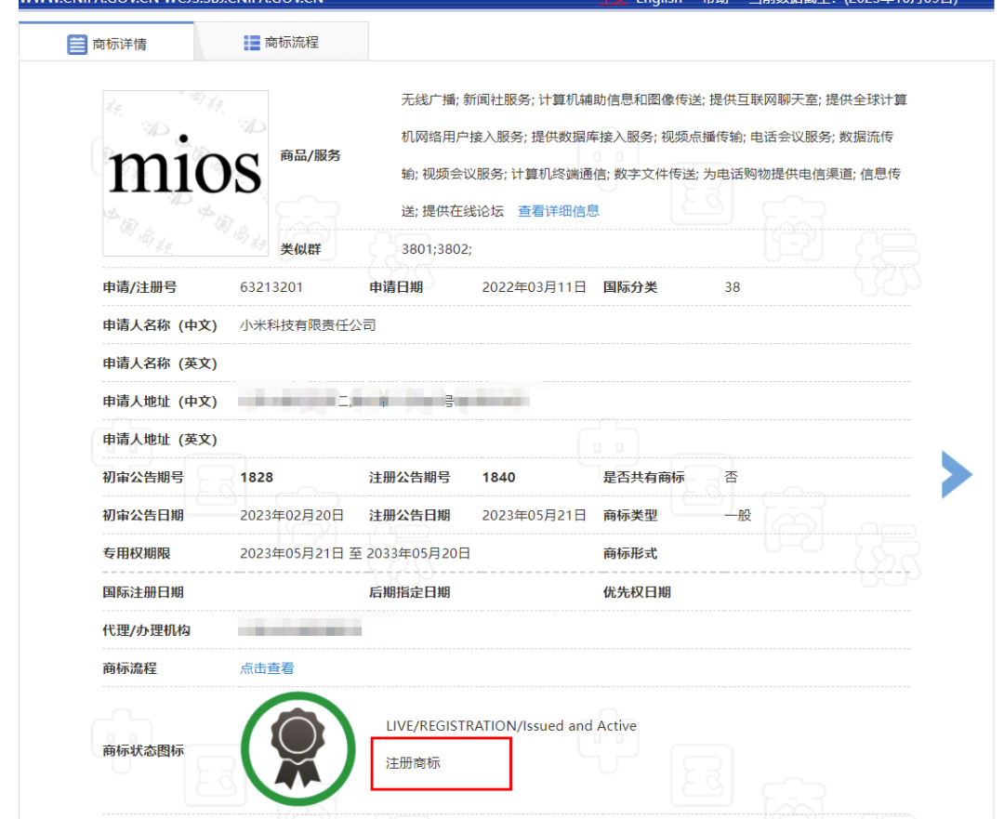Screen dimensions: 1004x819
Task: Click preliminary announcement issue number 1828
Action: point(257,478)
